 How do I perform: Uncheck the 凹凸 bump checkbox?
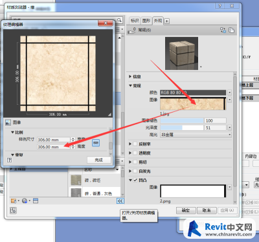[135, 180]
